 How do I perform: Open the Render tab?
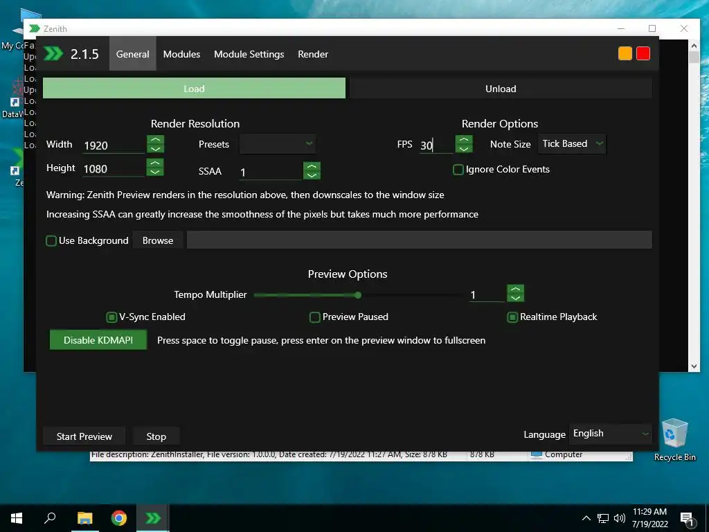pyautogui.click(x=313, y=54)
